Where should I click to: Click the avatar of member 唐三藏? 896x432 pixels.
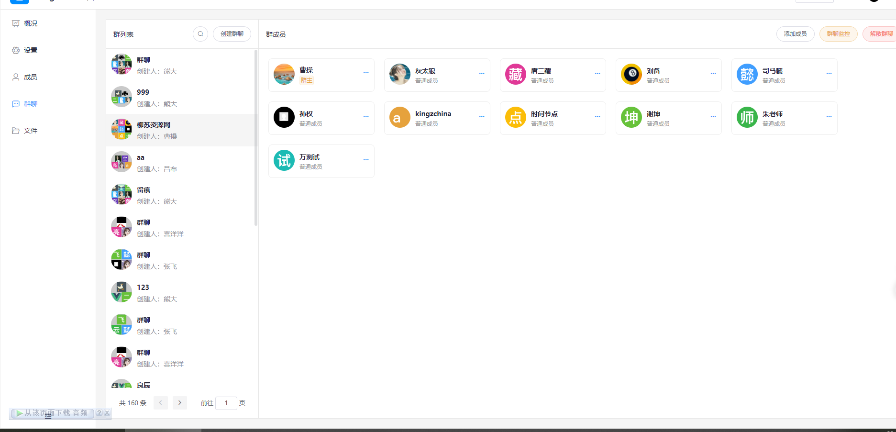[515, 74]
